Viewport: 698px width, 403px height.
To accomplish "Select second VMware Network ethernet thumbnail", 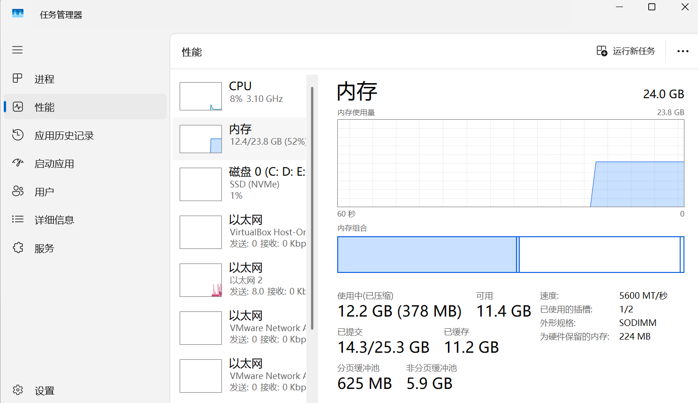I will point(201,376).
